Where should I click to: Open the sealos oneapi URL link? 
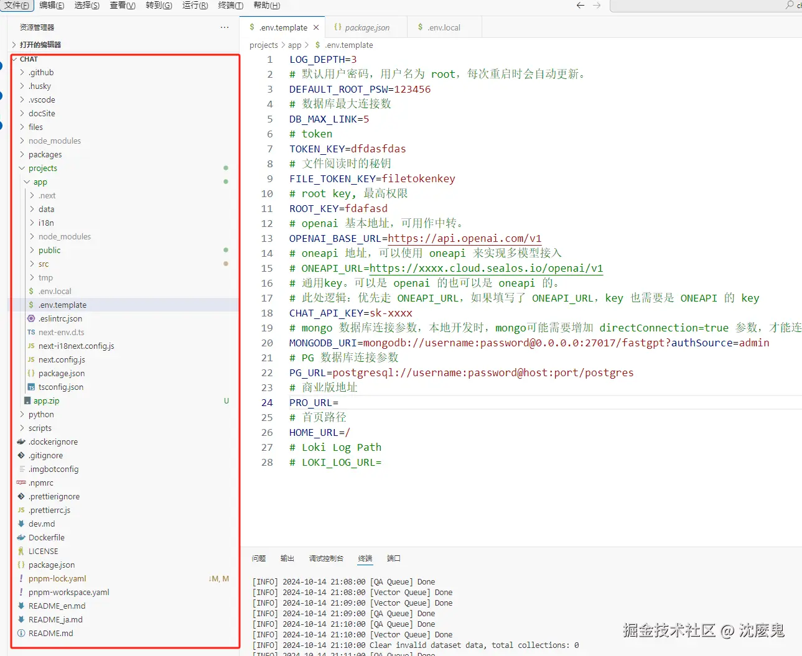487,268
